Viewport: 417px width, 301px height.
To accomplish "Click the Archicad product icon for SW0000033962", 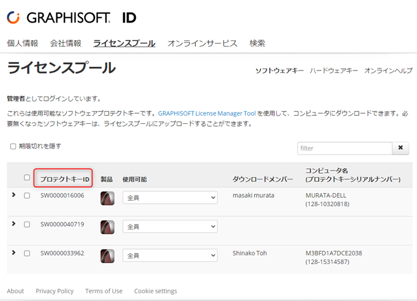I will (107, 256).
